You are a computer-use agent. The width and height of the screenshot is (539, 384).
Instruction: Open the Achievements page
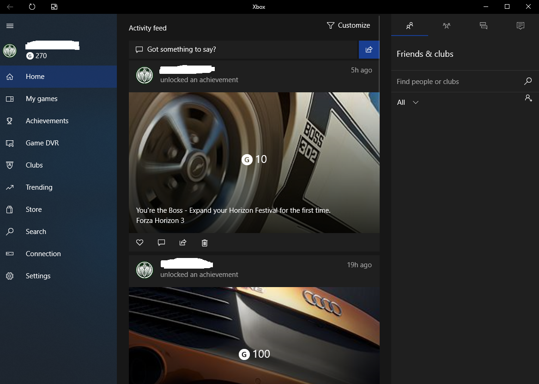[59, 121]
